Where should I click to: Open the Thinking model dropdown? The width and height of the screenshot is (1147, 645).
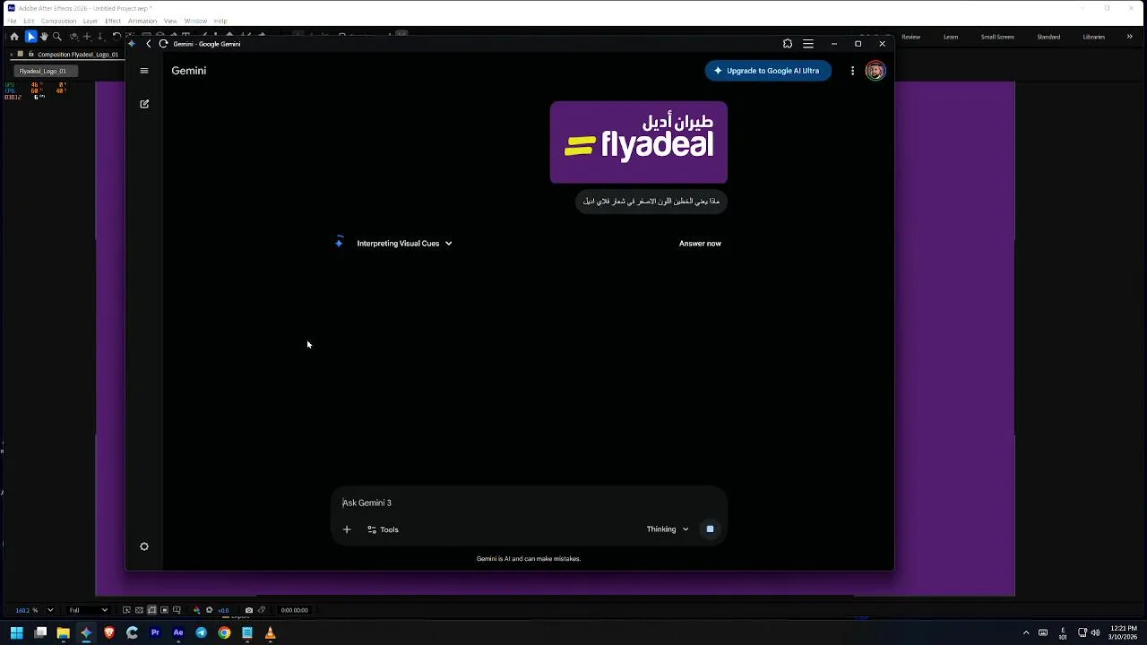point(668,529)
